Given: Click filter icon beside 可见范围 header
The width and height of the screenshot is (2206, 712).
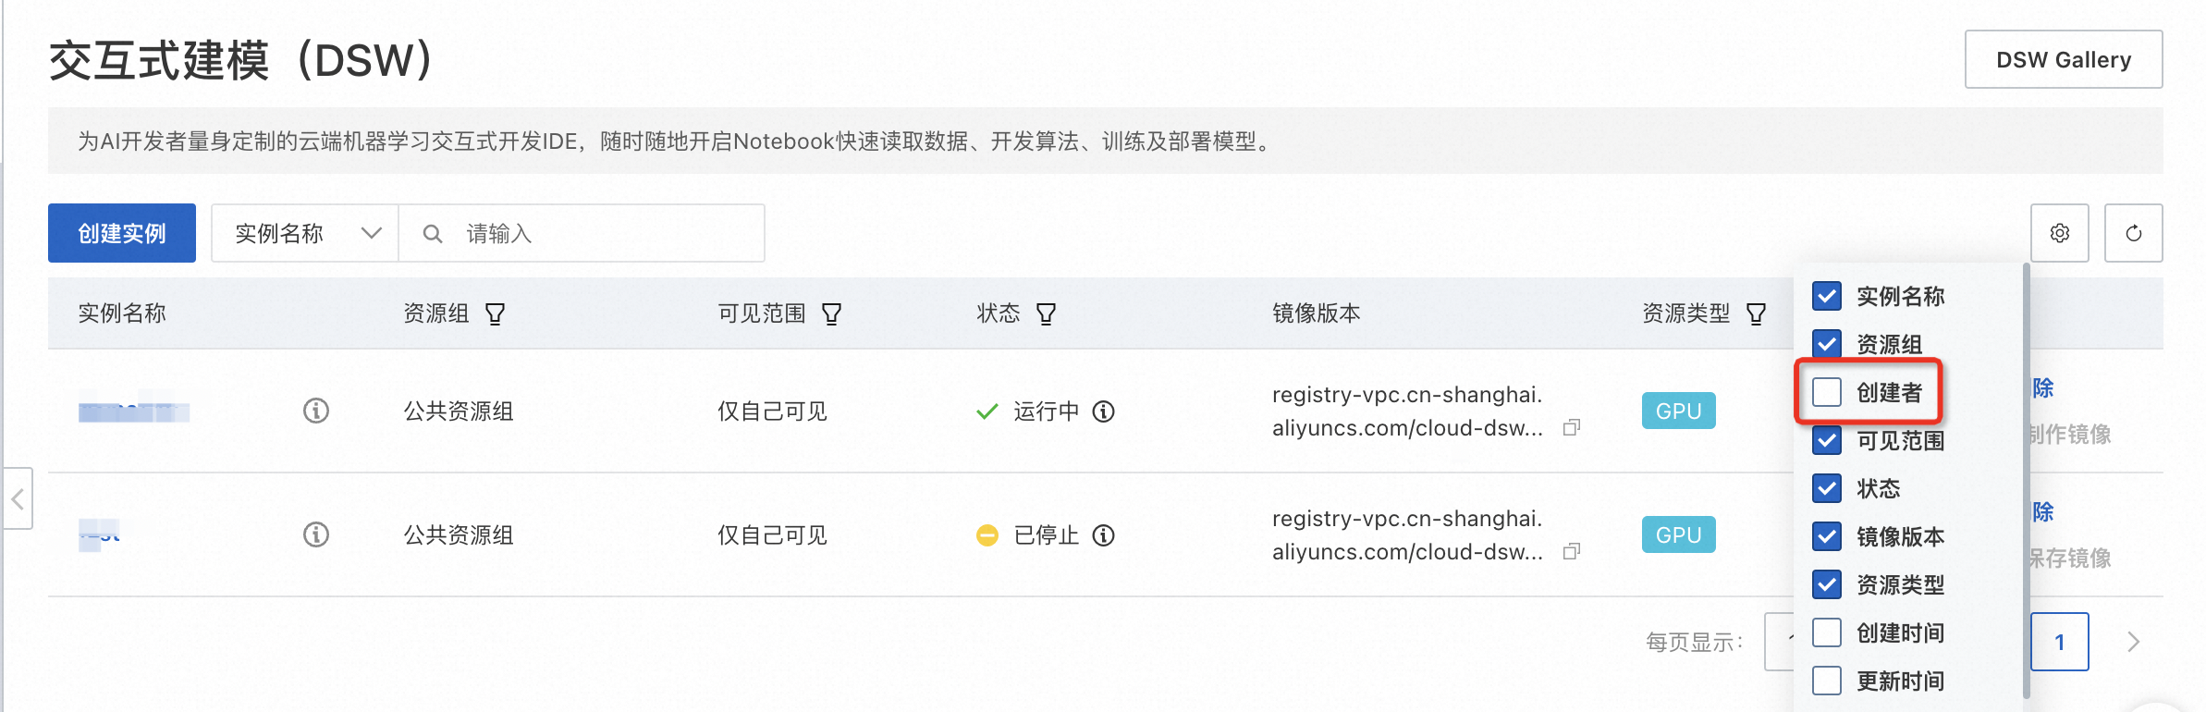Looking at the screenshot, I should [x=832, y=314].
